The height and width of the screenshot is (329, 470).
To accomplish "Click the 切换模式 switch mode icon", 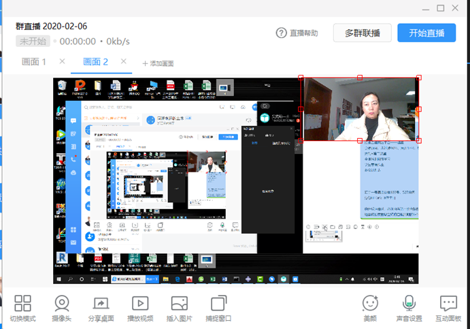I will tap(23, 304).
